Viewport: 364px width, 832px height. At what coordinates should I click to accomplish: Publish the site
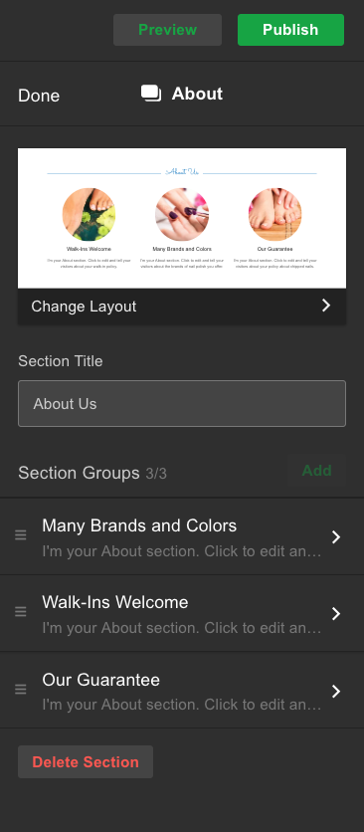(x=290, y=30)
